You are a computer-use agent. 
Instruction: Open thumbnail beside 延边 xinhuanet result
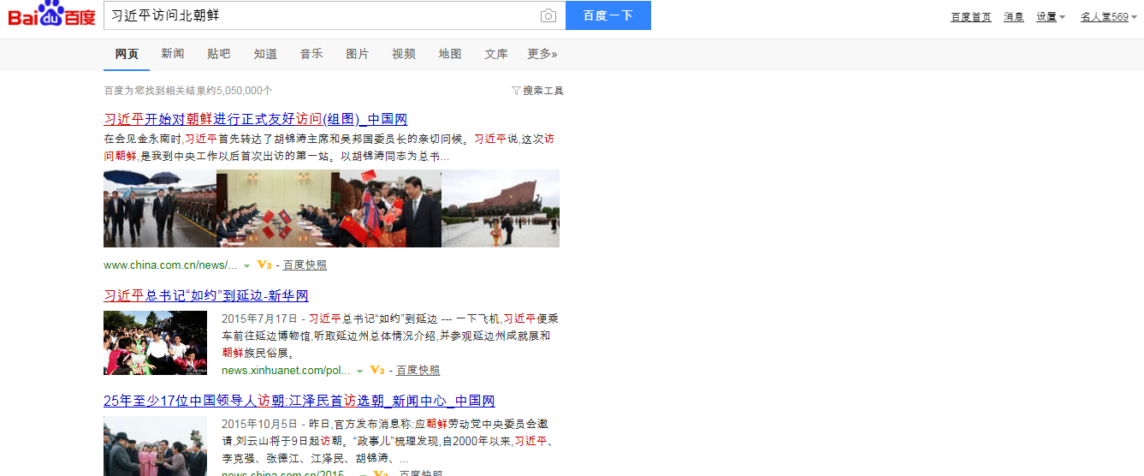point(155,343)
